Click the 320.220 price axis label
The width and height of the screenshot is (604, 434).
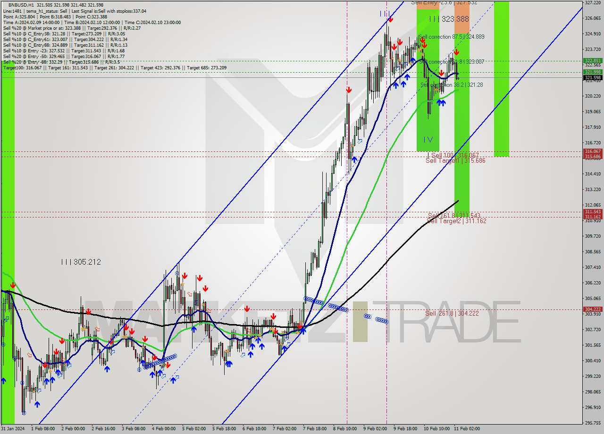tap(593, 96)
